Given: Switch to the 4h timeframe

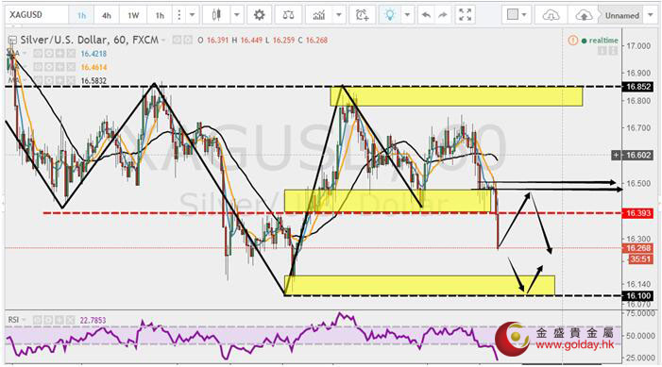Looking at the screenshot, I should [107, 16].
